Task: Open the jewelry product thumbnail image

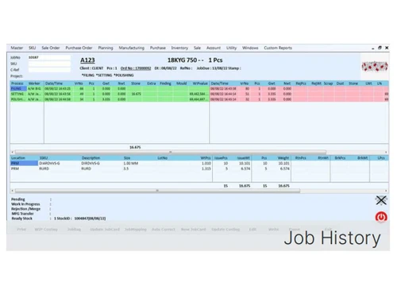Action: click(375, 66)
